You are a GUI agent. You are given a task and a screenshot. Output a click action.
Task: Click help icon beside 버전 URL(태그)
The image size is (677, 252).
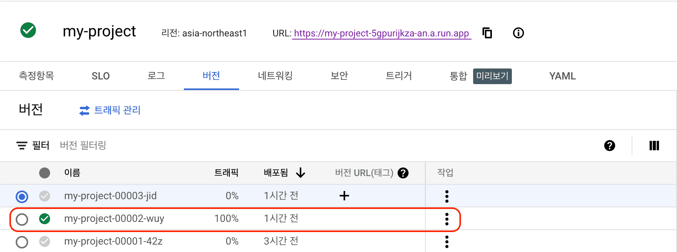click(x=403, y=173)
